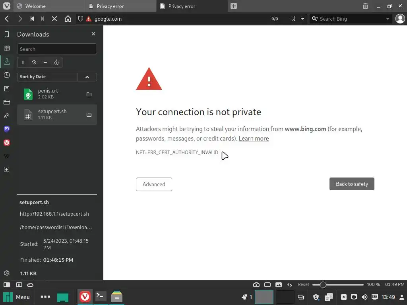The image size is (407, 305).
Task: Go back to previous page
Action: 7,19
